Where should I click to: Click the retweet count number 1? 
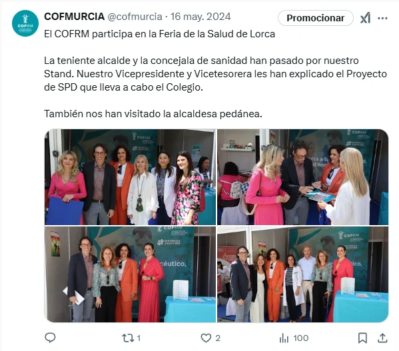pyautogui.click(x=139, y=338)
